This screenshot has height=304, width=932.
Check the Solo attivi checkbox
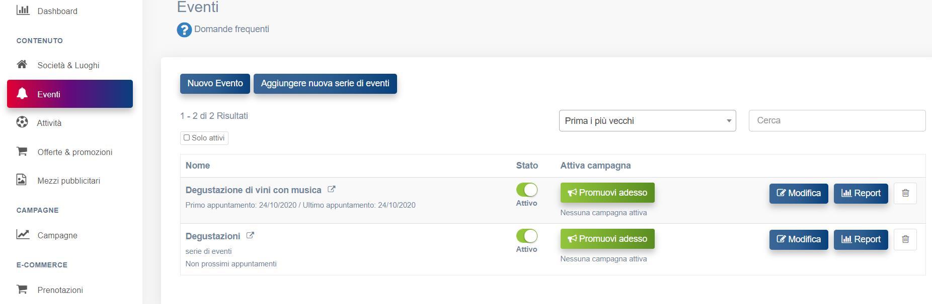click(x=187, y=137)
